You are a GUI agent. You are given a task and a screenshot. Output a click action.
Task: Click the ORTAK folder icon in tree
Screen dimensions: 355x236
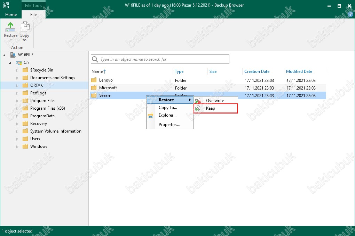(x=25, y=85)
